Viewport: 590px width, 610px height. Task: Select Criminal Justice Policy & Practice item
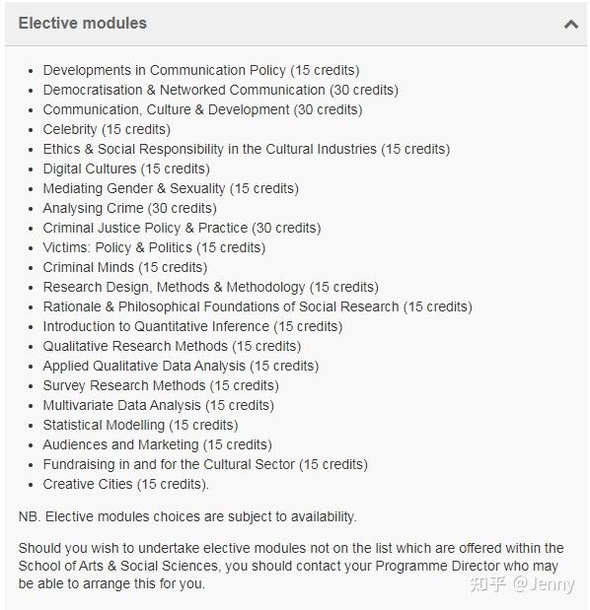click(182, 228)
